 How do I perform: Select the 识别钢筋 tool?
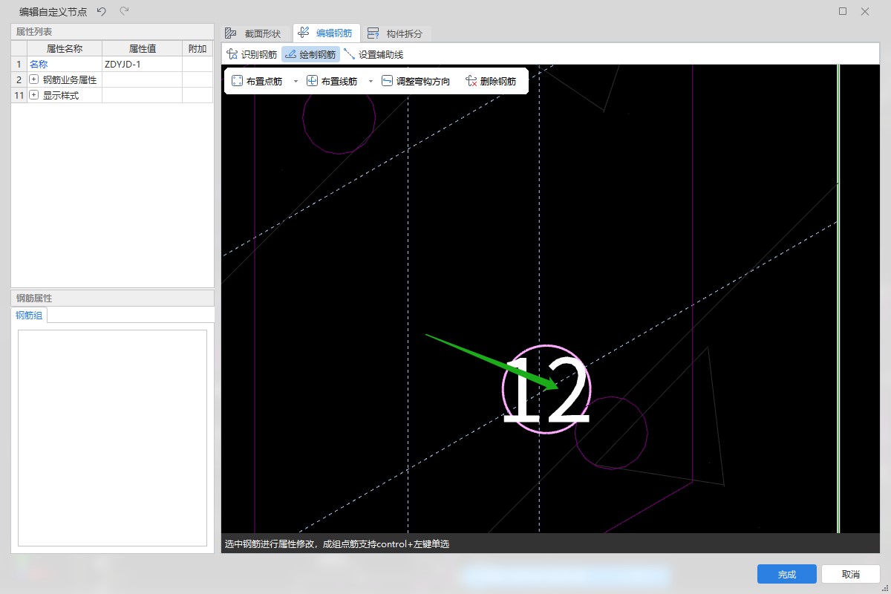coord(252,54)
